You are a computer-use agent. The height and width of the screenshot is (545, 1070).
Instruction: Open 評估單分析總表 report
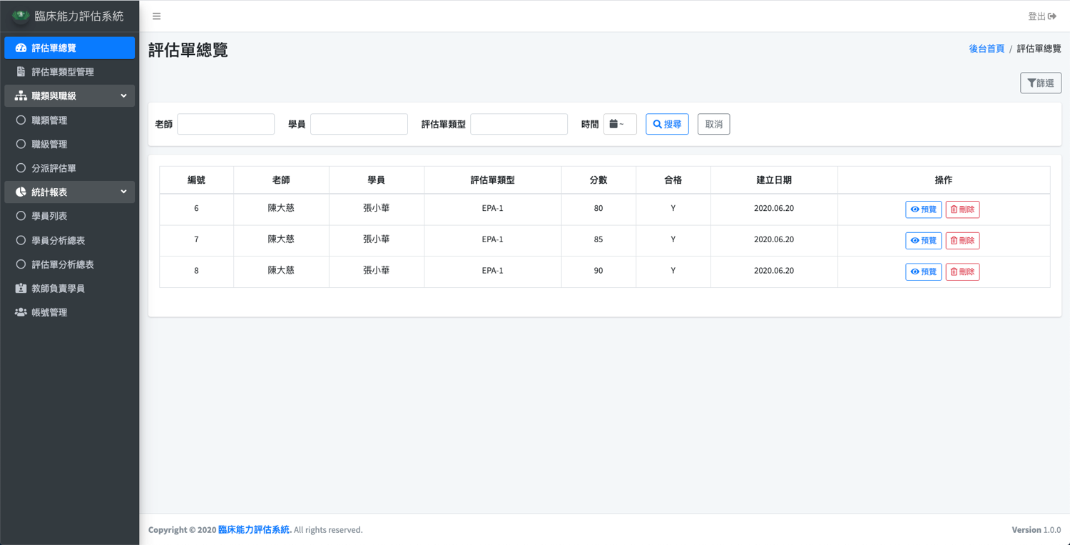tap(69, 264)
